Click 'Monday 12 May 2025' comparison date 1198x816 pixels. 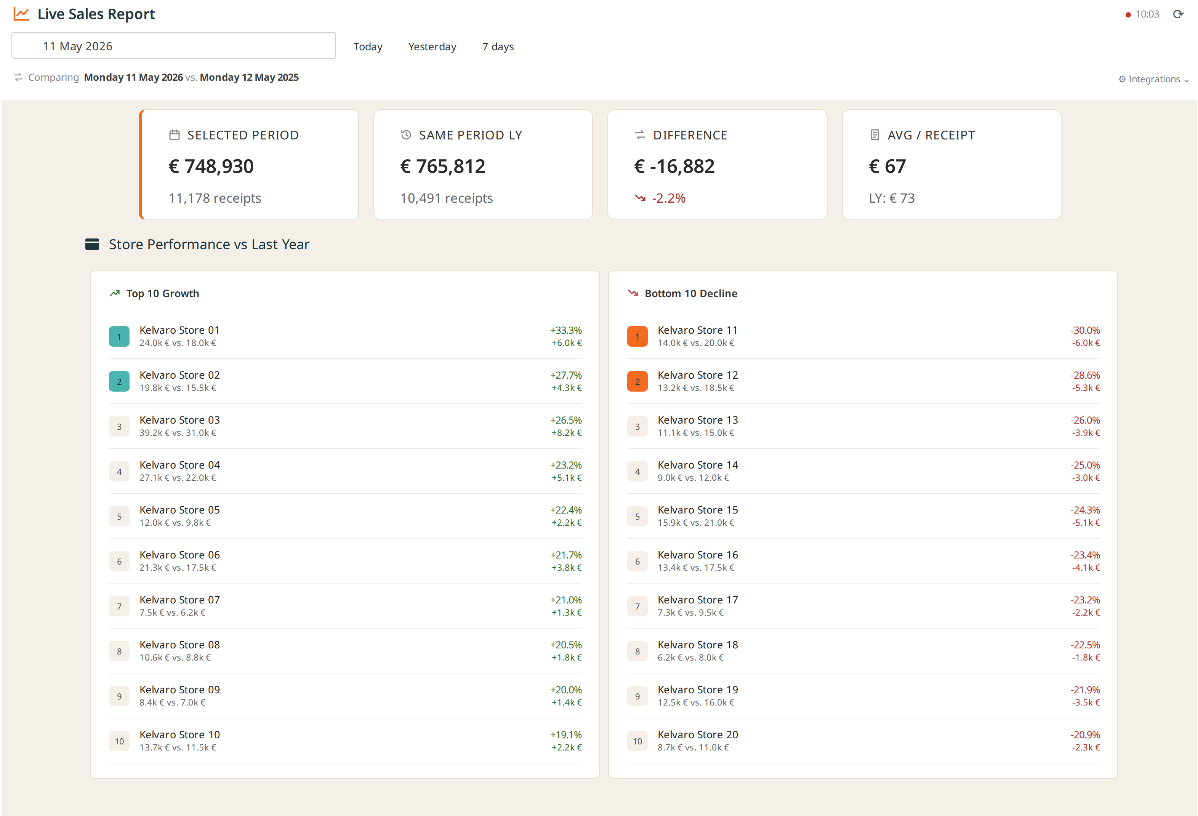click(249, 77)
